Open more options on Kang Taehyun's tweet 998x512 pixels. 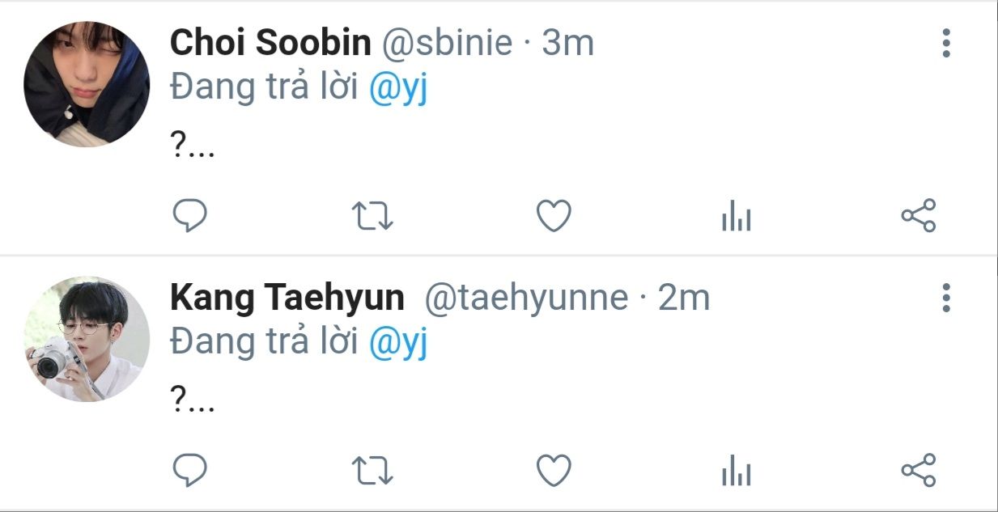tap(945, 298)
